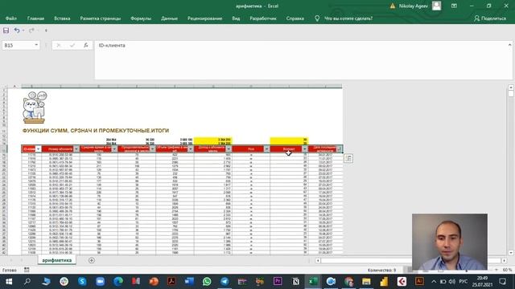Click the 'Что вы хотите сделать?' search box

coord(348,18)
